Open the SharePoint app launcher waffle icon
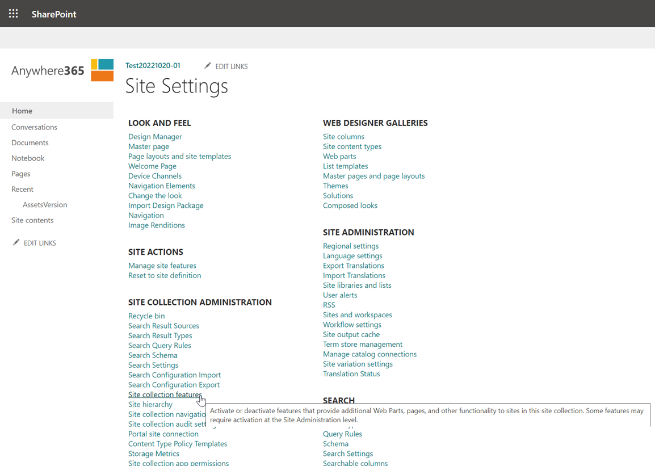Image resolution: width=655 pixels, height=466 pixels. [x=14, y=14]
